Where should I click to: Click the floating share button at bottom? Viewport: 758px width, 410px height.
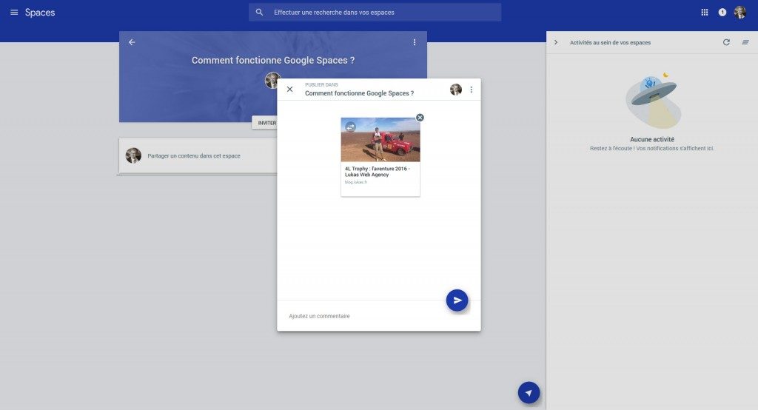529,392
